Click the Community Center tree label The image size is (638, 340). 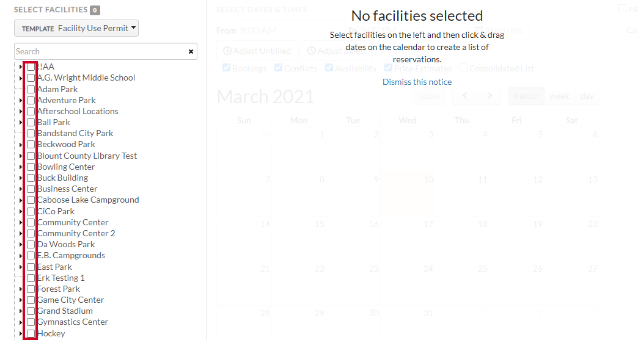[73, 222]
